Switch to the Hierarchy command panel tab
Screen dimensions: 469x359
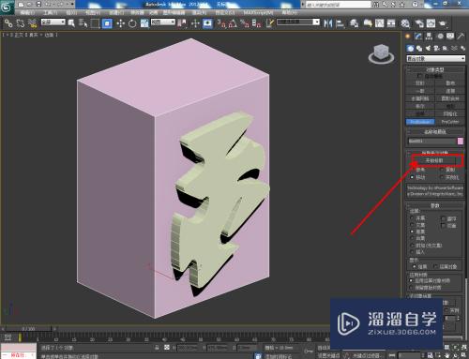pos(429,37)
